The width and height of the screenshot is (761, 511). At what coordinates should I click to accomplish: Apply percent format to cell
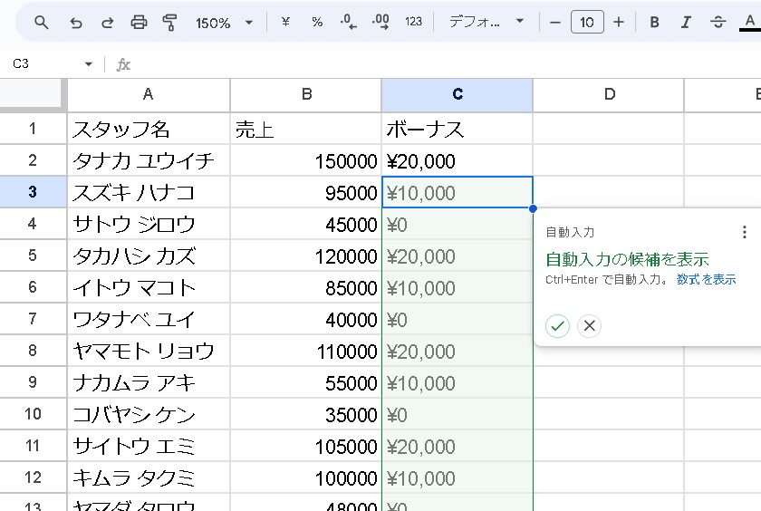[317, 23]
